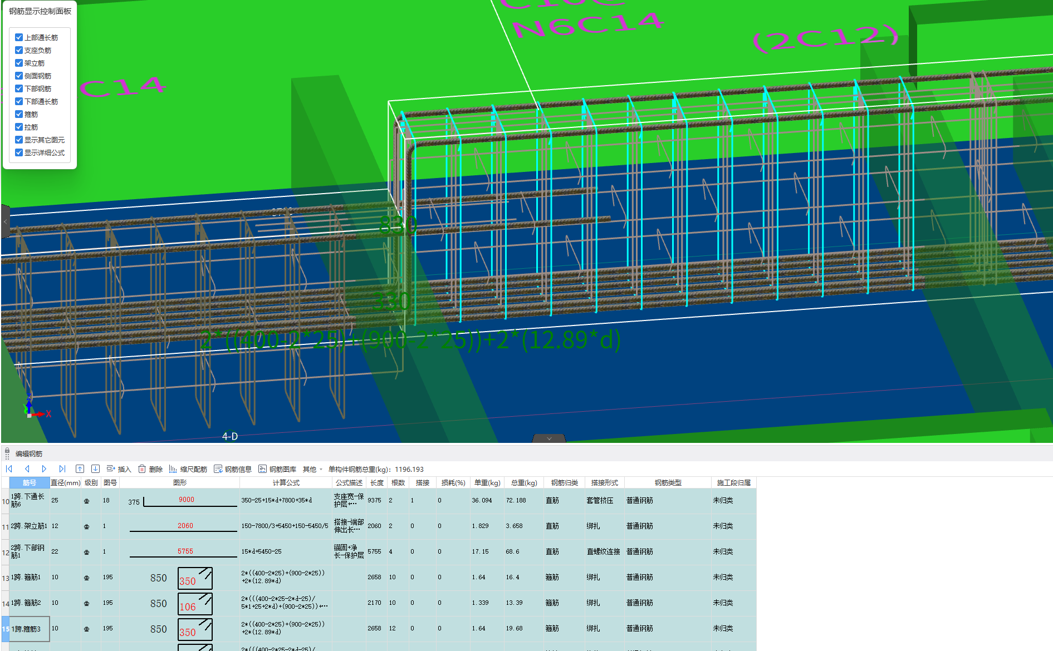Click the 施工段归属 column header
Viewport: 1053px width, 651px height.
pyautogui.click(x=733, y=482)
